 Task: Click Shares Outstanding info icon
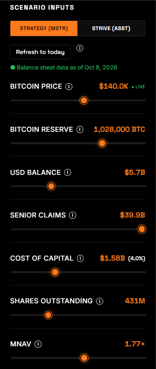tap(100, 301)
